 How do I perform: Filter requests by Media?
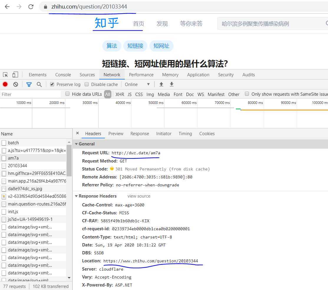(x=164, y=94)
